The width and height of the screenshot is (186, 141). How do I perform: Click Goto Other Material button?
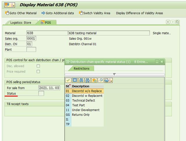coord(21,13)
